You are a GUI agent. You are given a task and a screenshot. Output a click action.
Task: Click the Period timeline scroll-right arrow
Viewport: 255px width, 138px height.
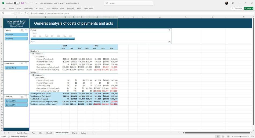[x=169, y=42]
